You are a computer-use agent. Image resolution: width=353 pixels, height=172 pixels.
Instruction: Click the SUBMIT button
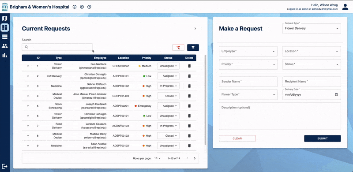tap(323, 138)
